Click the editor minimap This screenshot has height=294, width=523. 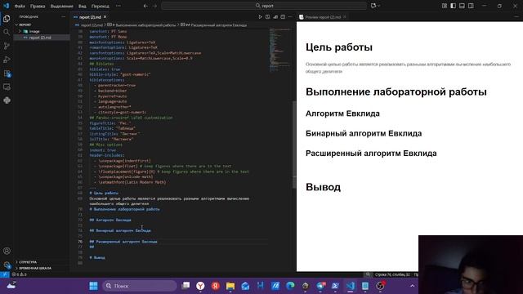[x=280, y=50]
